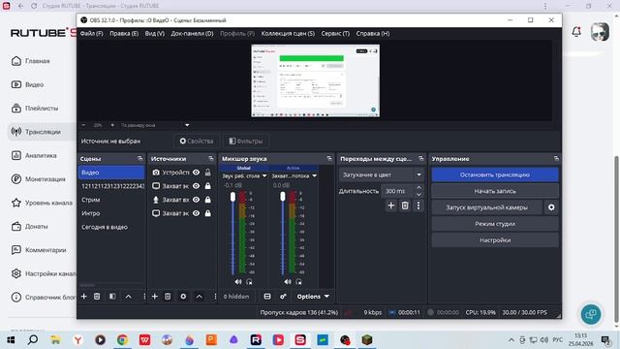The height and width of the screenshot is (349, 620).
Task: Hide the audio input capture source
Action: [196, 200]
